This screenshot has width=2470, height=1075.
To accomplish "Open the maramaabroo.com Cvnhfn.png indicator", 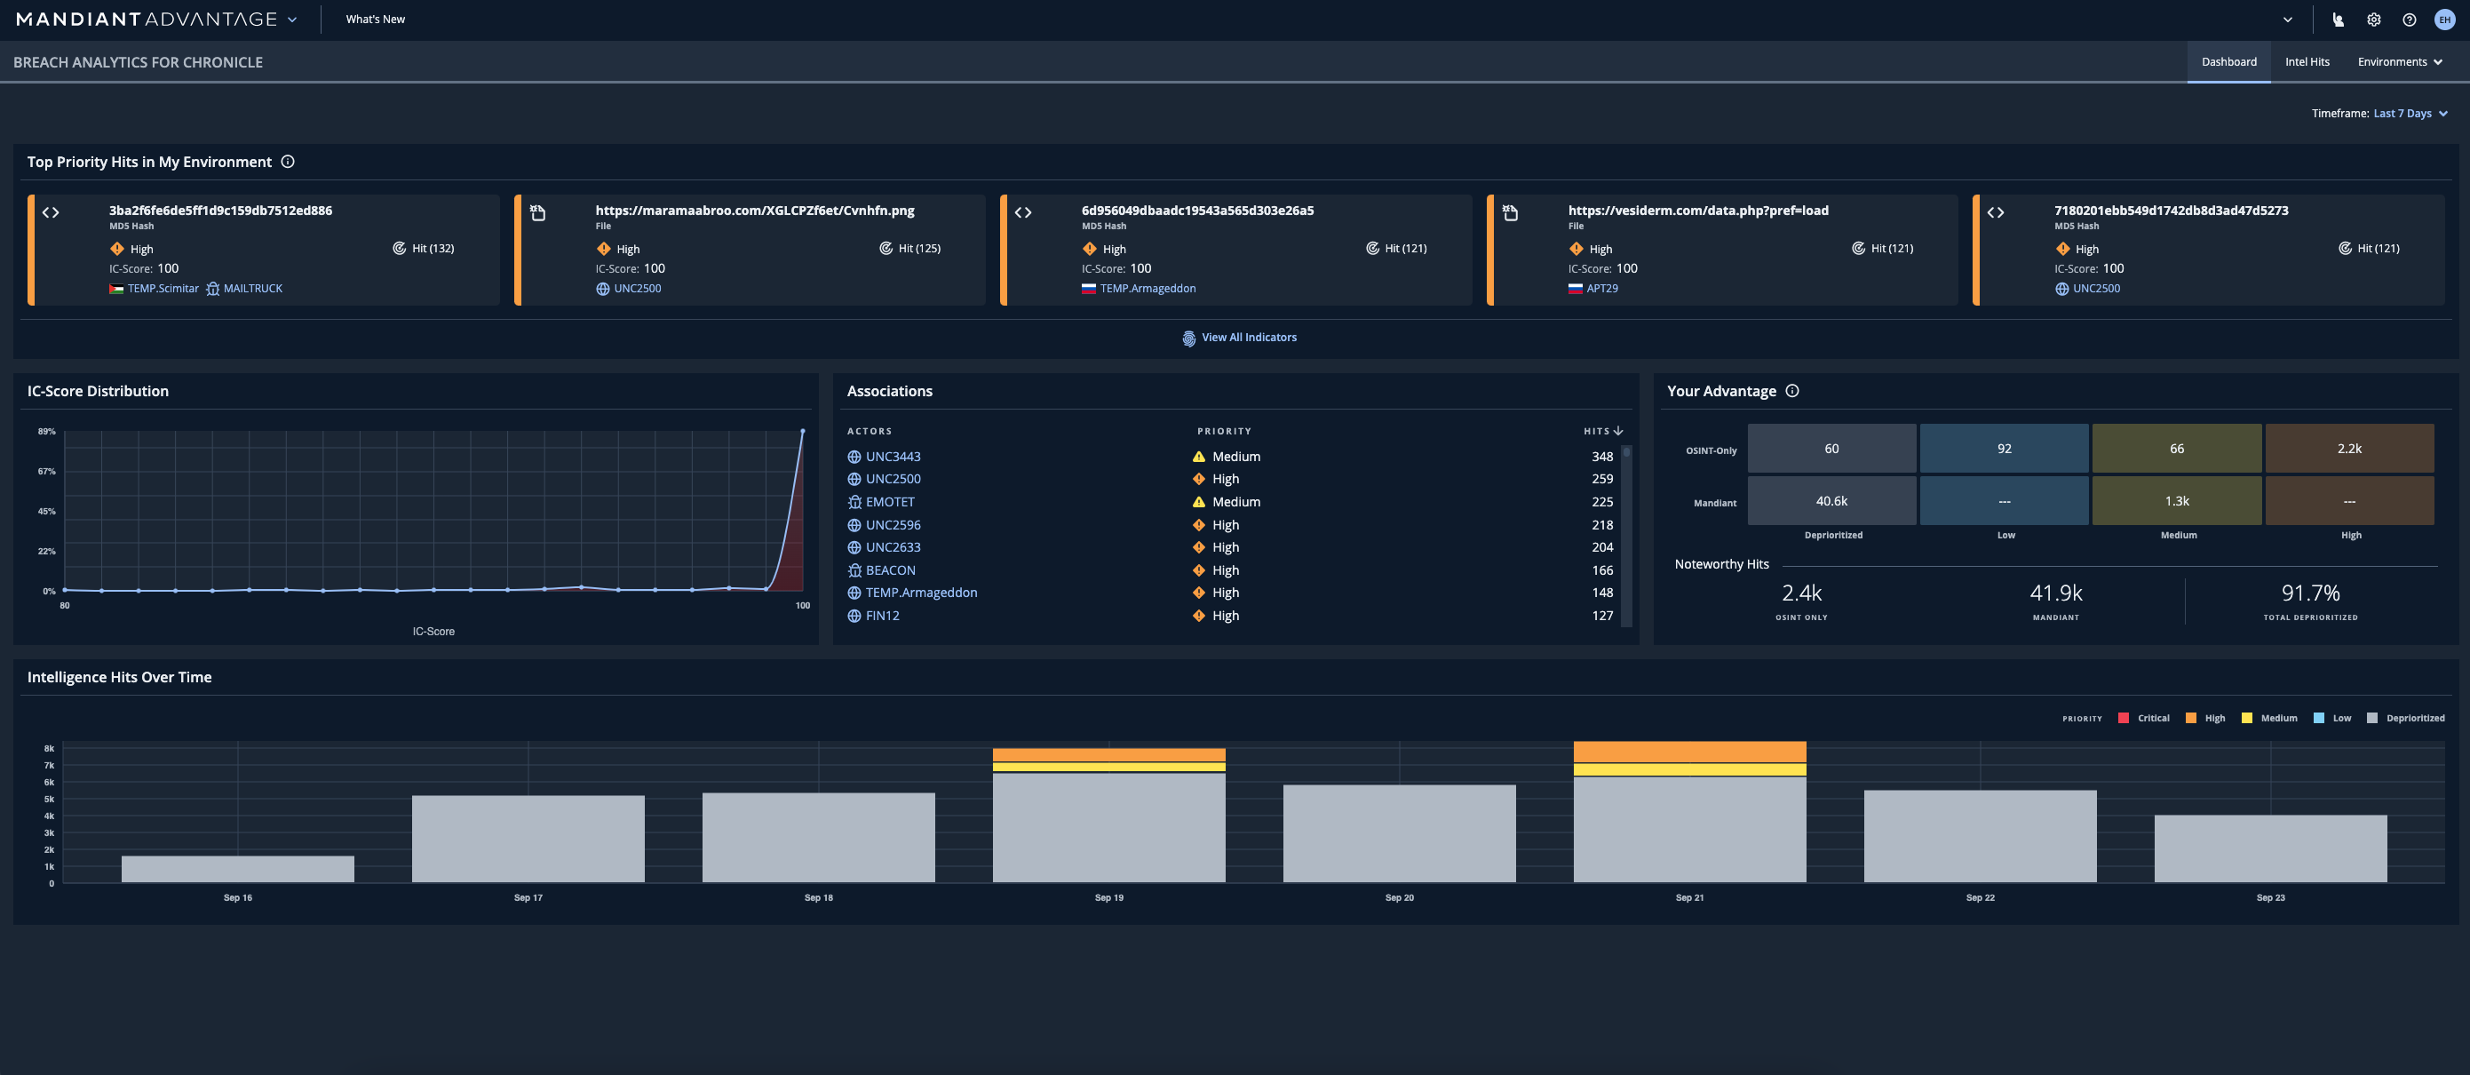I will click(755, 210).
